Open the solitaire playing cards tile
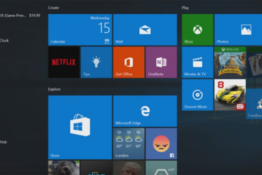 tap(254, 62)
